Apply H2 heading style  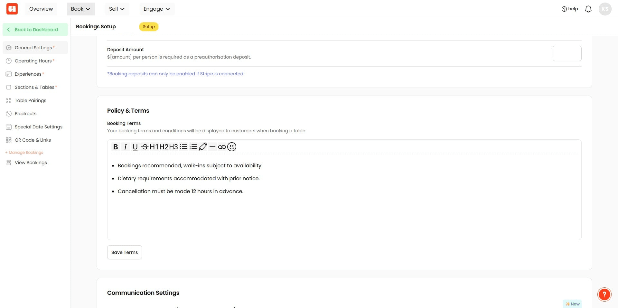(164, 147)
